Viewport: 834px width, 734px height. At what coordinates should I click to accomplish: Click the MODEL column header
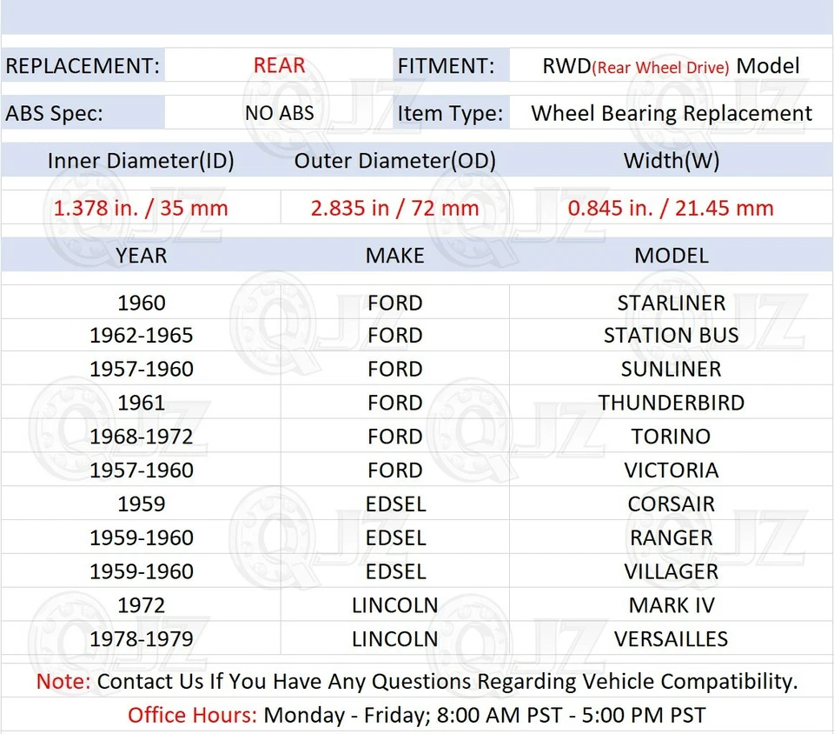click(x=672, y=256)
